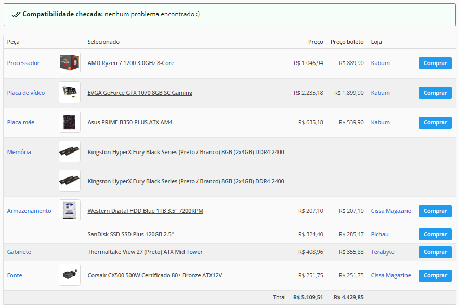Click the Western Digital HDD thumbnail
The image size is (459, 305).
(x=69, y=210)
